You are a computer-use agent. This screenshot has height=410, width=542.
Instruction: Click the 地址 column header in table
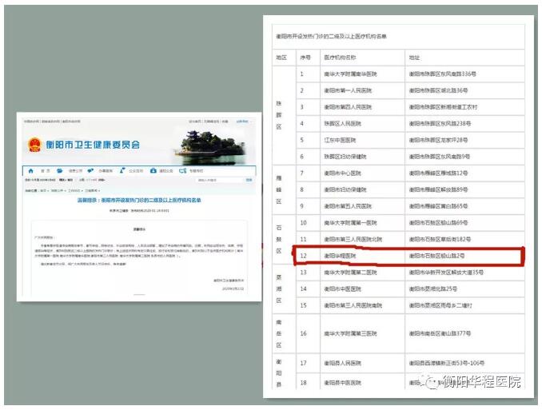point(414,58)
